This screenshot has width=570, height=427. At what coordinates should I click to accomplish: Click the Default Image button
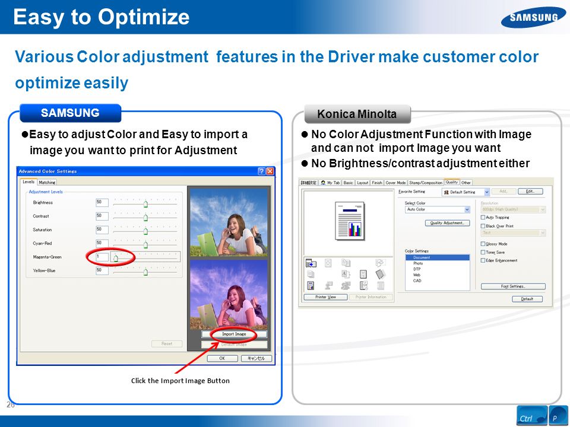coord(234,344)
